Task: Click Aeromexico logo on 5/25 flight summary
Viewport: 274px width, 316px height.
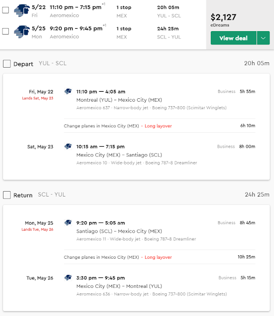Action: click(x=22, y=32)
